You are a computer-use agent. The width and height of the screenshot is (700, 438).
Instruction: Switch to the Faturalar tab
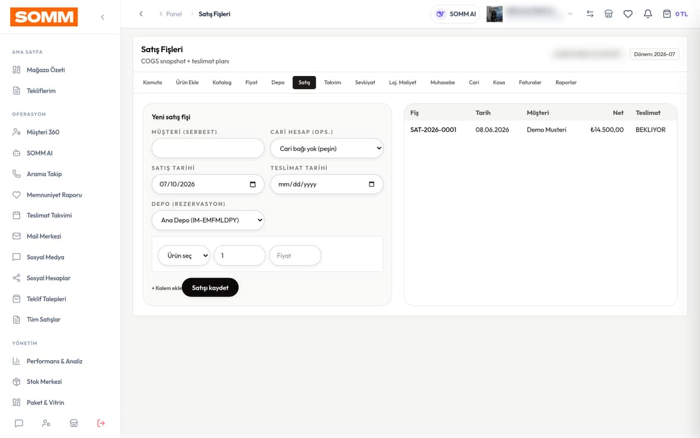[530, 82]
